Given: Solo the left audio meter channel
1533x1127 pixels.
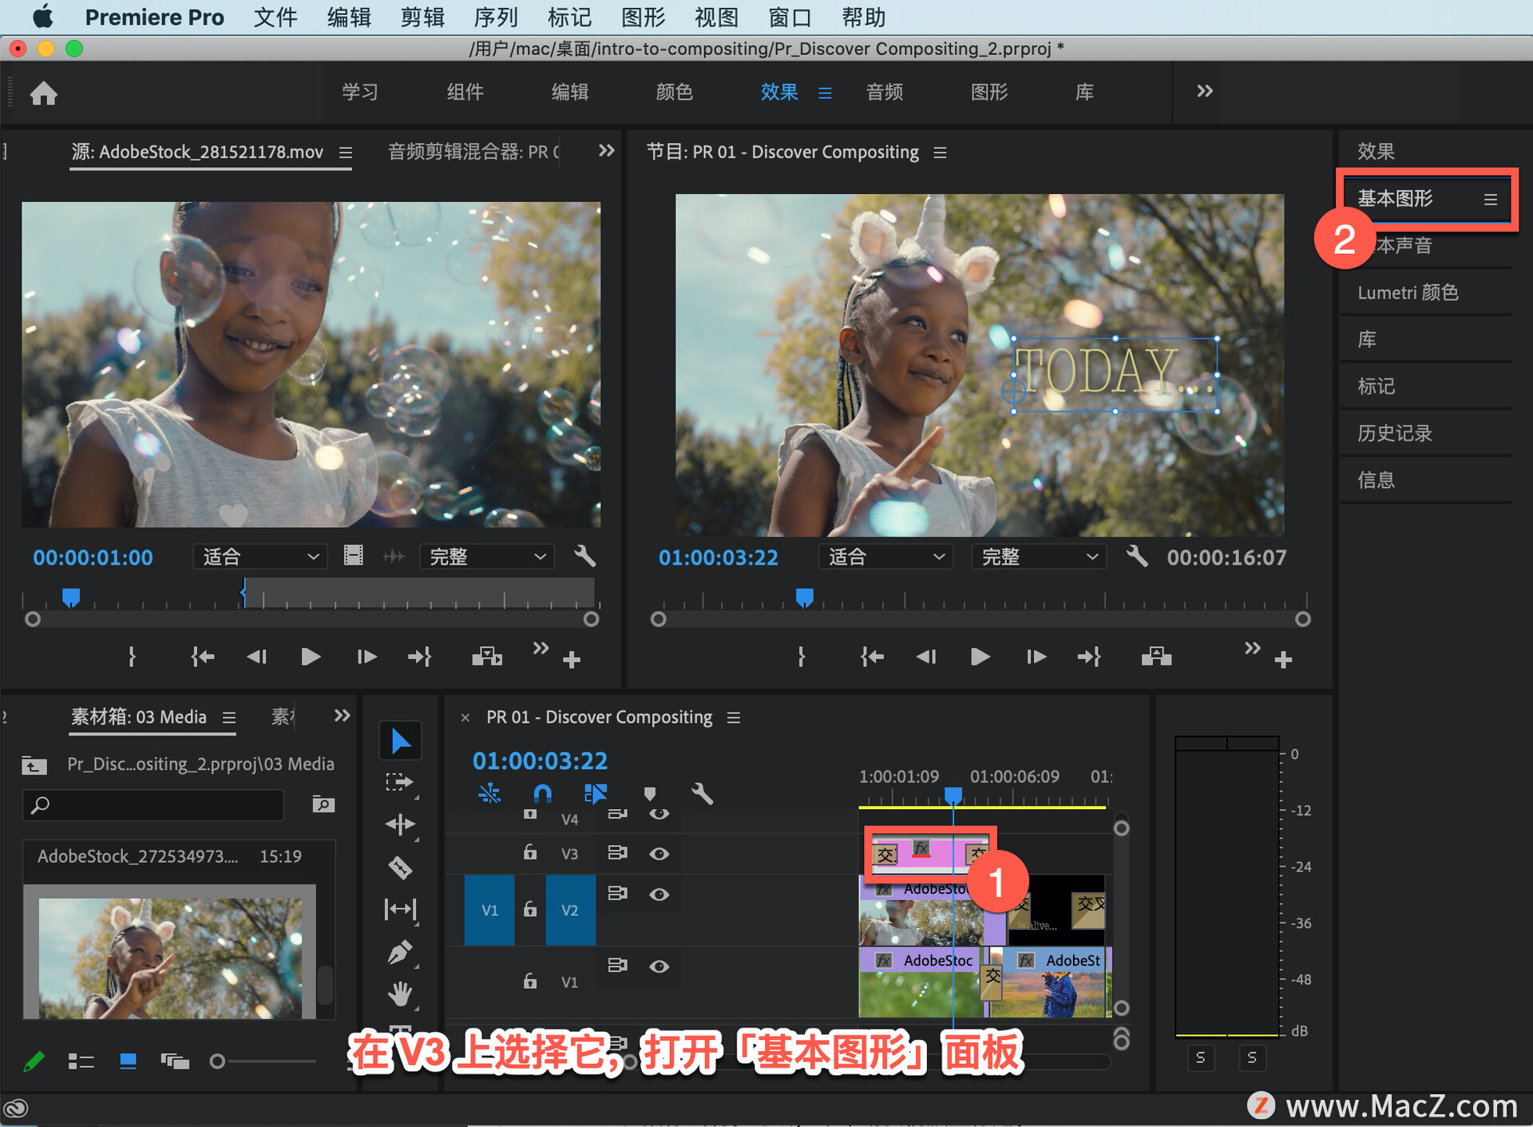Looking at the screenshot, I should [1200, 1058].
